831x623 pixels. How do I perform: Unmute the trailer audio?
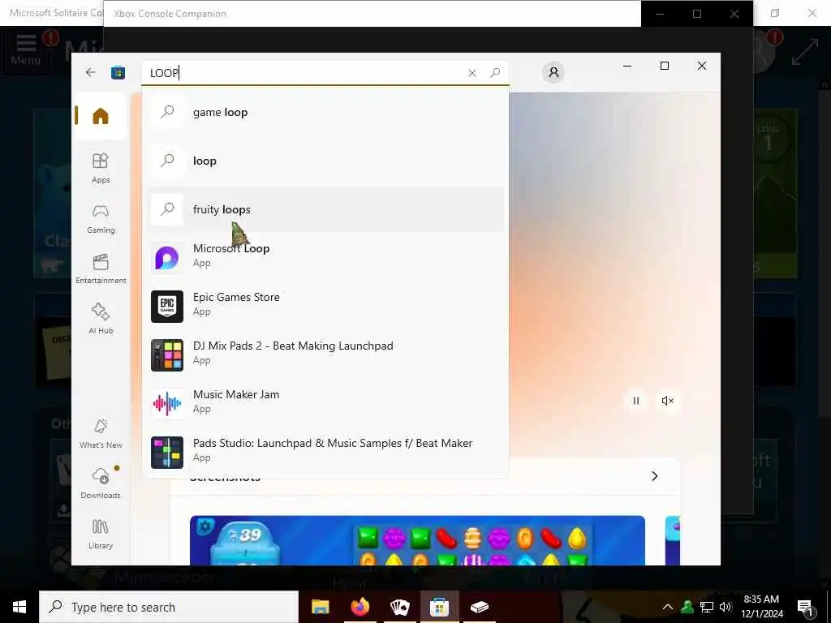[x=668, y=401]
